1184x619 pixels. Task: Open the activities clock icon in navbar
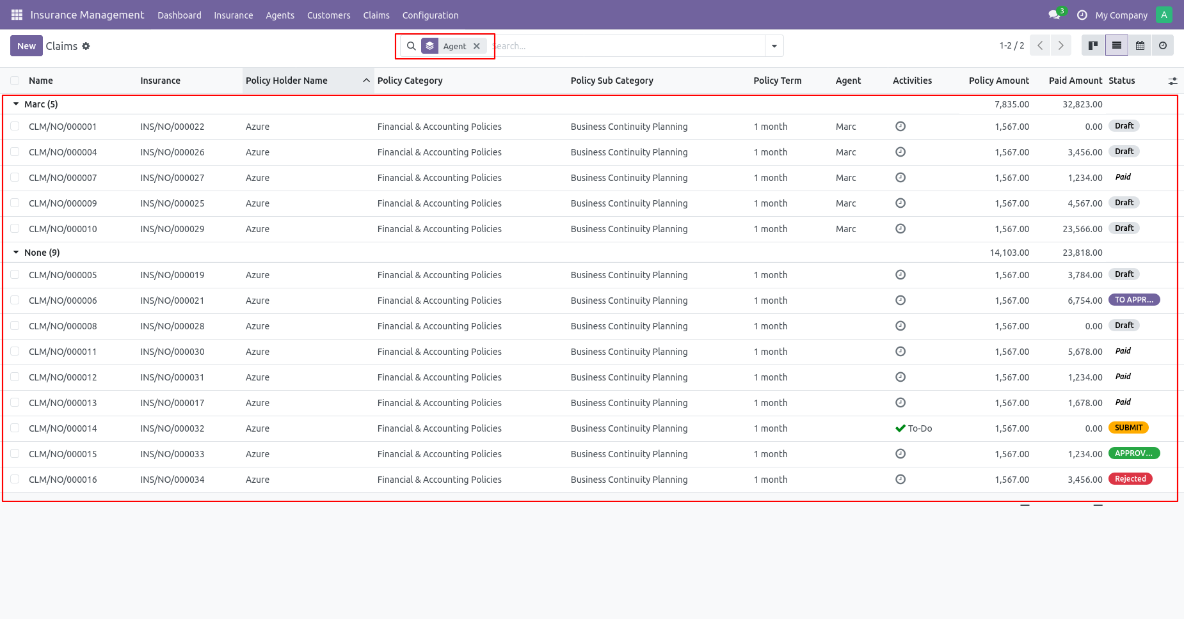(1082, 15)
